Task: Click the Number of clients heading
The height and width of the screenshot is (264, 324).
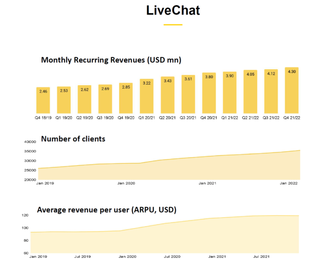Action: (73, 139)
